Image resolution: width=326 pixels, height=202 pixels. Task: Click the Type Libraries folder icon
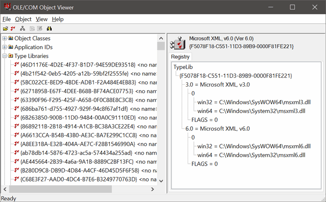click(11, 56)
